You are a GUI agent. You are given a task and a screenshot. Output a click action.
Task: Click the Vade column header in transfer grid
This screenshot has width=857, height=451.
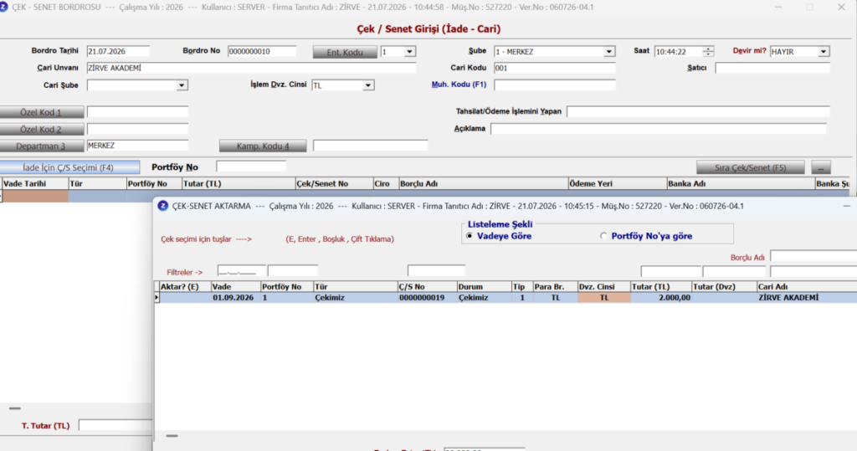[235, 286]
